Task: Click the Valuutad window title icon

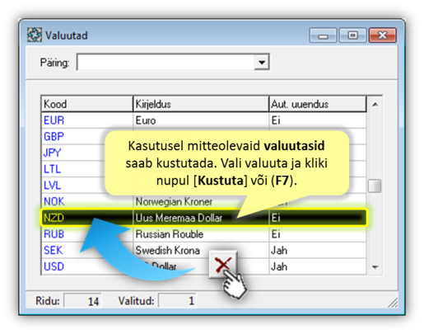Action: click(x=35, y=35)
